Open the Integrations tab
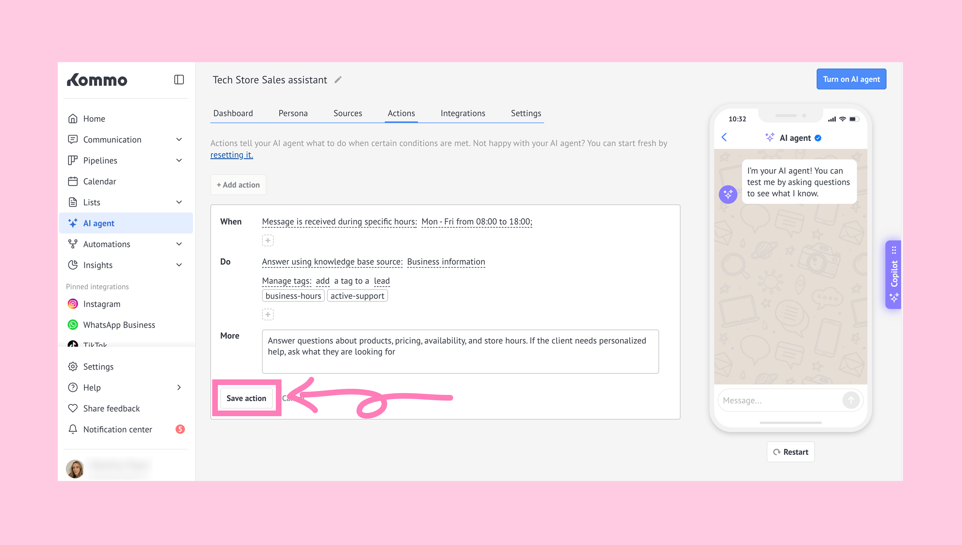Screen dimensions: 962x545 tap(462, 113)
